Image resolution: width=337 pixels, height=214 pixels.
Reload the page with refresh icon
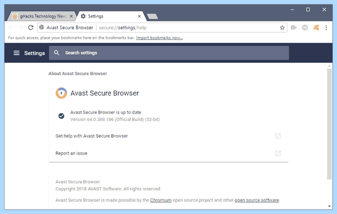31,28
